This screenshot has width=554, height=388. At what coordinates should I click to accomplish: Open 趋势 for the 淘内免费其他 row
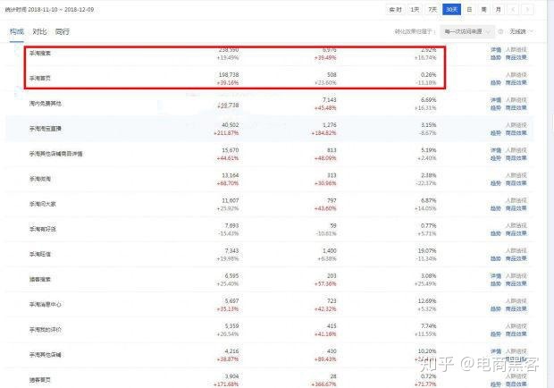pos(496,108)
